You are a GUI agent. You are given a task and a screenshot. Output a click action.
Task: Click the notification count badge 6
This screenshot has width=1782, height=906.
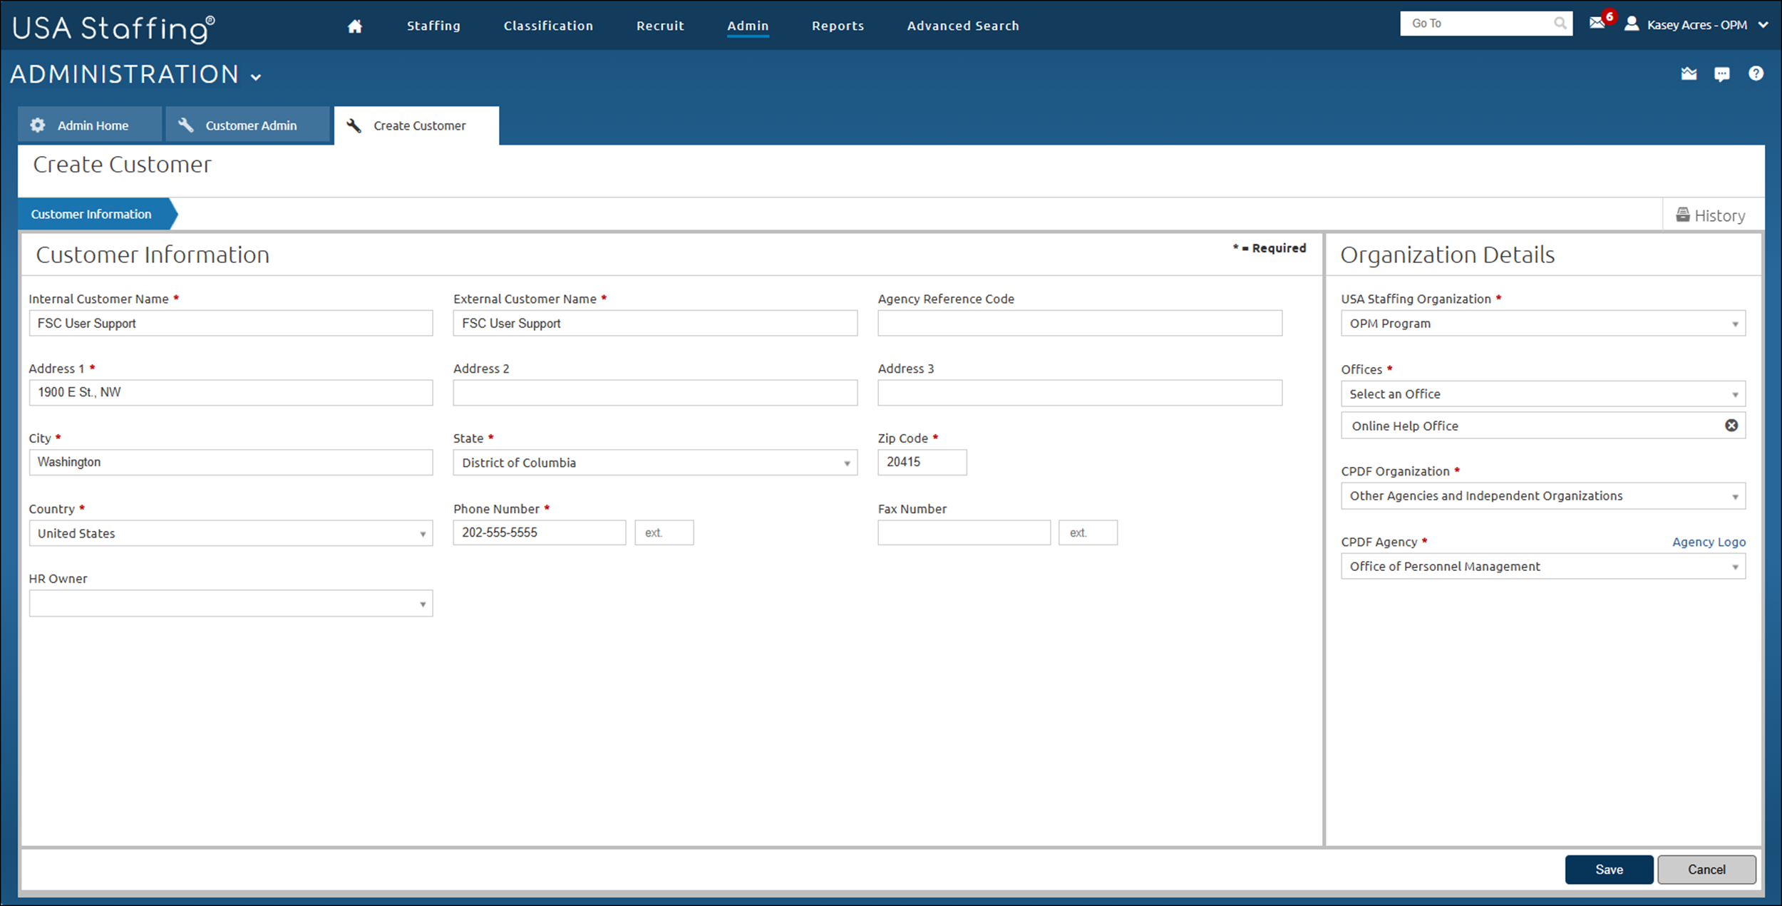click(1609, 16)
